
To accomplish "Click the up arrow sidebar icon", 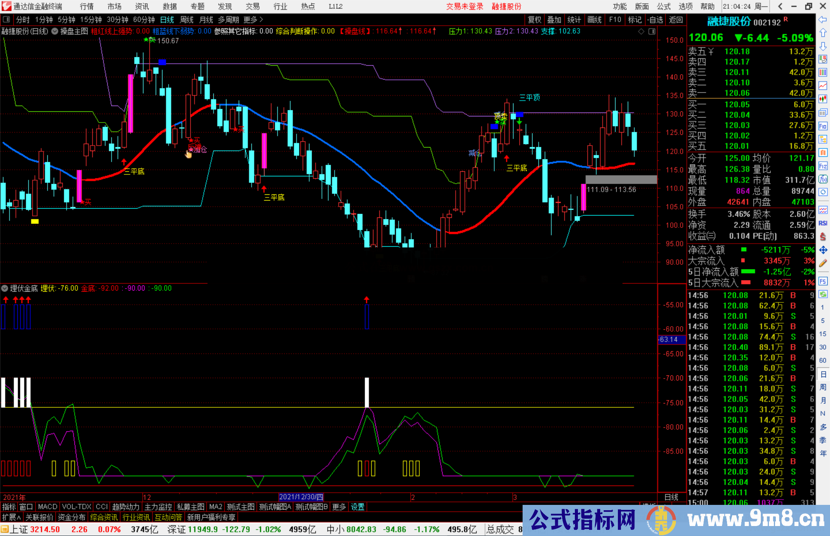I will (823, 33).
